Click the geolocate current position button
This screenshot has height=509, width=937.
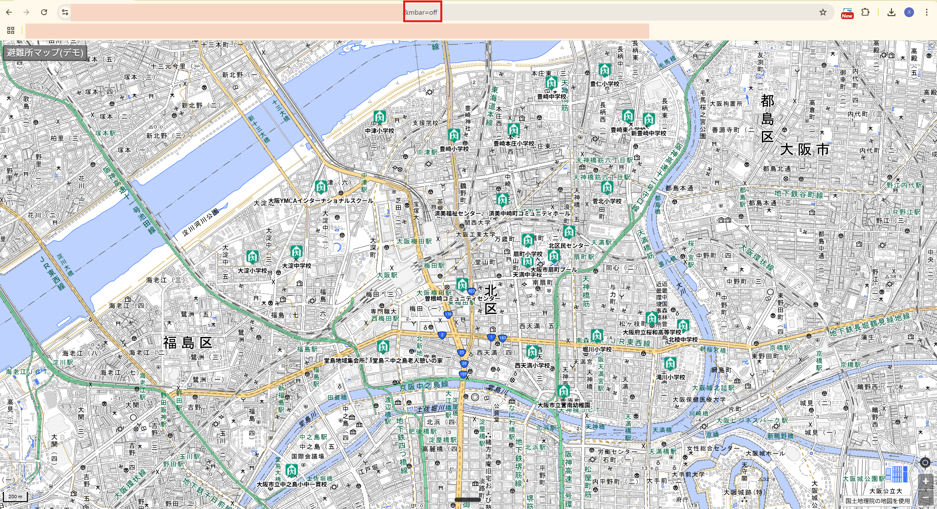pyautogui.click(x=925, y=463)
